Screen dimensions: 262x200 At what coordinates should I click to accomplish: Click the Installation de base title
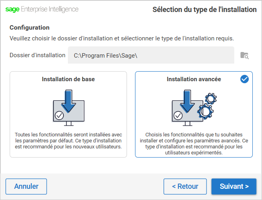[x=68, y=79]
